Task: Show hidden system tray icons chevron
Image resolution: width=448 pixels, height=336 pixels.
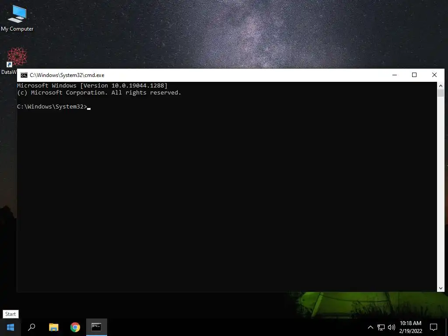Action: coord(370,327)
